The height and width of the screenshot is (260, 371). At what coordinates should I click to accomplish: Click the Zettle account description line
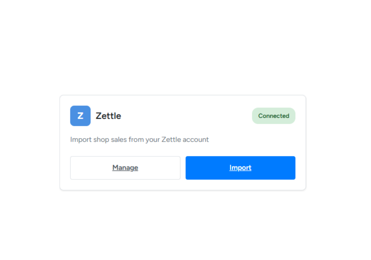click(x=139, y=140)
